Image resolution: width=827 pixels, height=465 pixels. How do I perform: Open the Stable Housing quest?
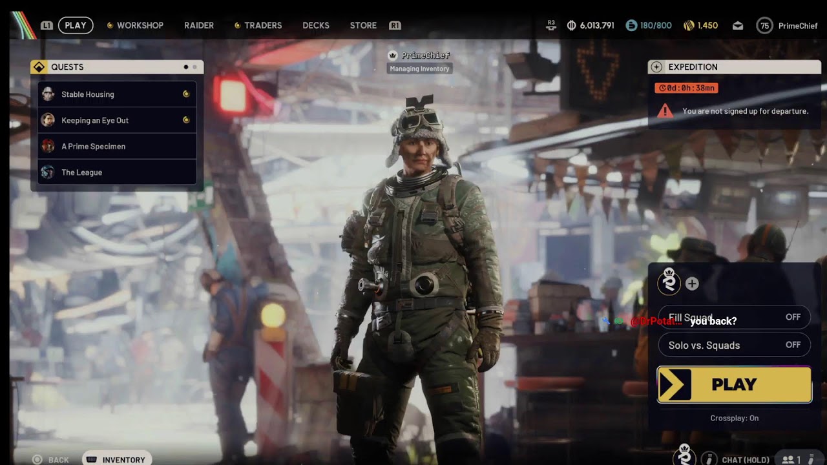click(117, 94)
